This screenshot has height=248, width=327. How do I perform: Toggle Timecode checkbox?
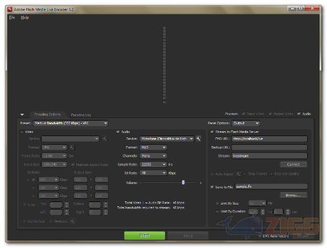click(51, 221)
